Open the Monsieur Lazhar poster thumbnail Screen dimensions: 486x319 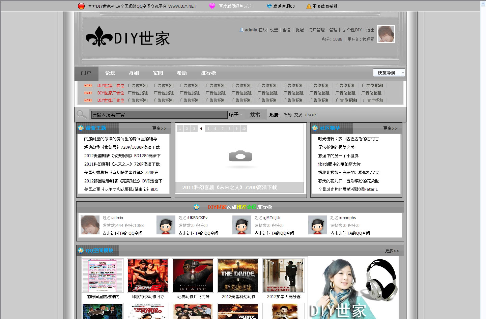point(283,275)
